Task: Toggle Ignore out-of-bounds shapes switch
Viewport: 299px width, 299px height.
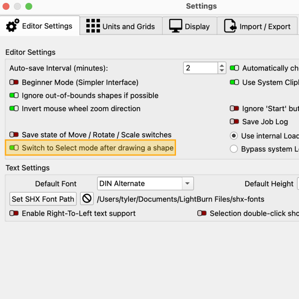Action: pos(14,96)
